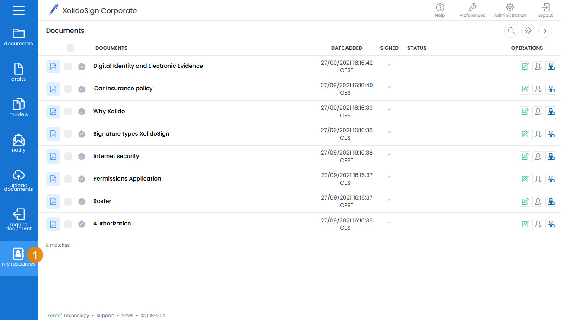
Task: Open require document in sidebar
Action: 19,220
